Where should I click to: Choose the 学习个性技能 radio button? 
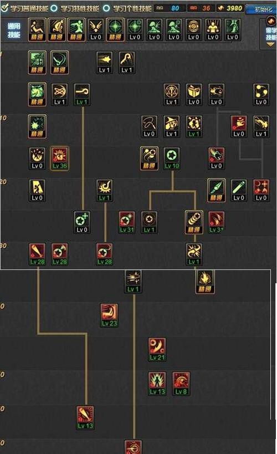(106, 8)
